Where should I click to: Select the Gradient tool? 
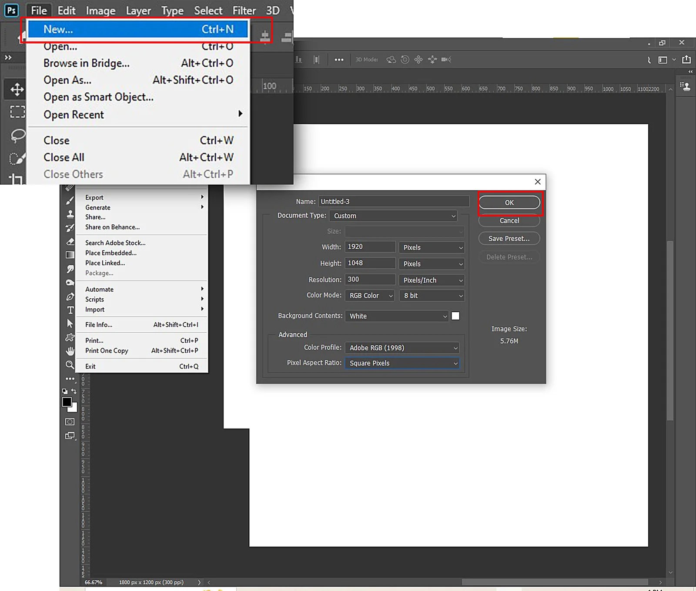pyautogui.click(x=70, y=255)
